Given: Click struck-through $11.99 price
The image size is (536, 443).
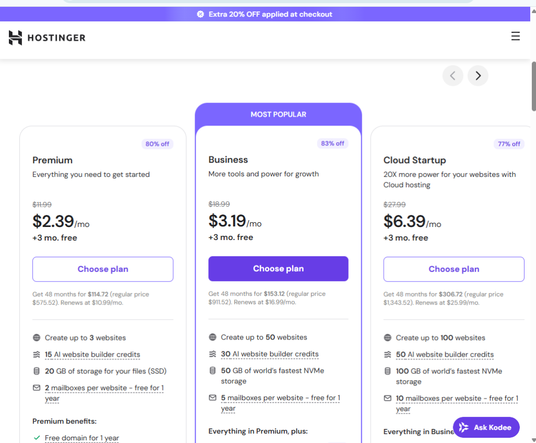Looking at the screenshot, I should (x=42, y=205).
